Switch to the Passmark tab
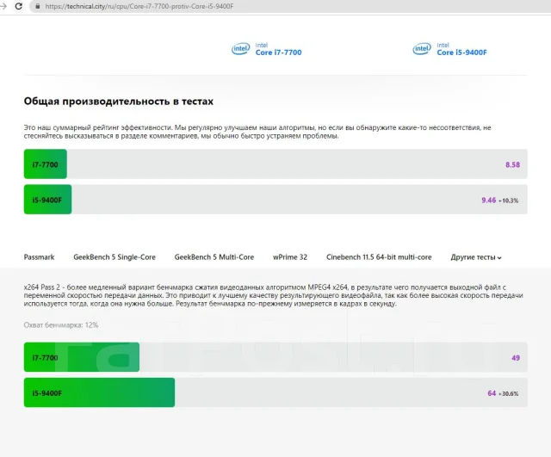551x457 pixels. [x=39, y=257]
